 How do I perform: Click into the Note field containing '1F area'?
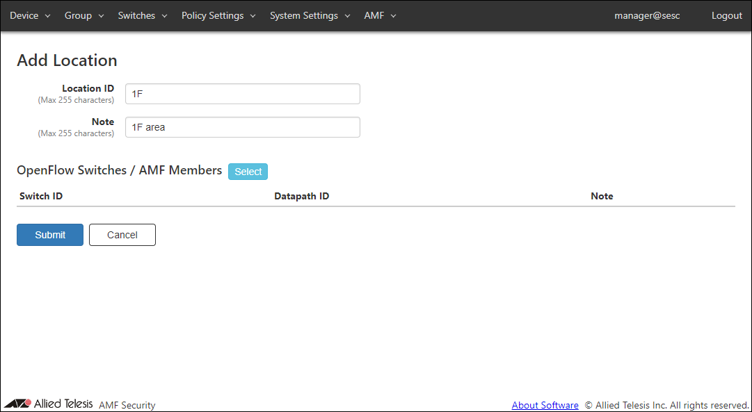(242, 127)
